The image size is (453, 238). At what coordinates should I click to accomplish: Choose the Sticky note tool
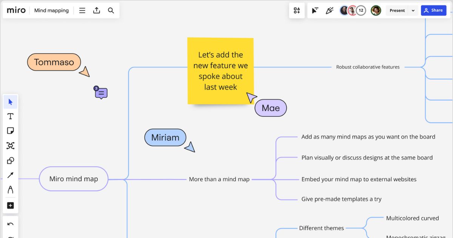[10, 131]
